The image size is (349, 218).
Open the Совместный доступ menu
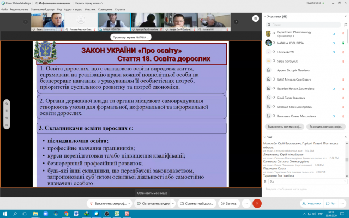tap(43, 9)
